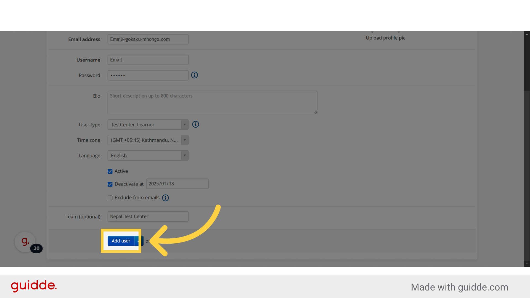Image resolution: width=530 pixels, height=298 pixels.
Task: Enable the Exclude from emails checkbox
Action: [x=110, y=198]
